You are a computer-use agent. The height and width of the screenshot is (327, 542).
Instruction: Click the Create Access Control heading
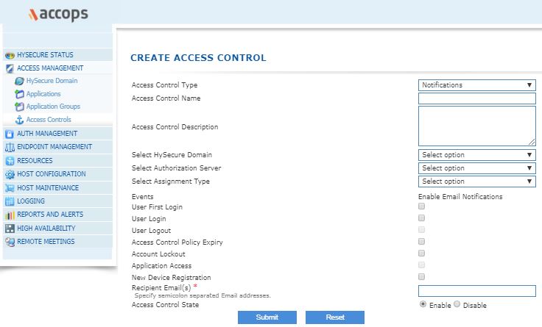point(198,58)
